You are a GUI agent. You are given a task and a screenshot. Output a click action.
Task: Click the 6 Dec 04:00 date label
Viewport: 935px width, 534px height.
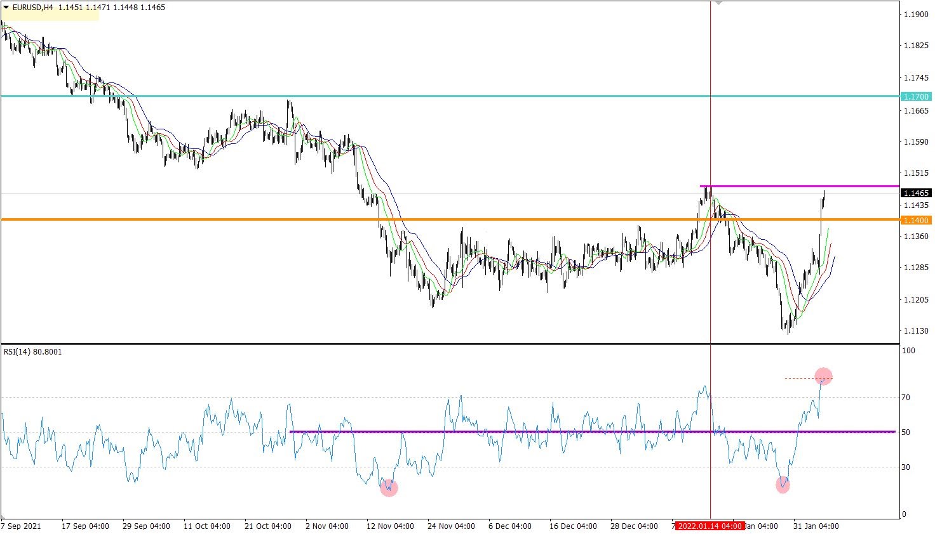510,526
